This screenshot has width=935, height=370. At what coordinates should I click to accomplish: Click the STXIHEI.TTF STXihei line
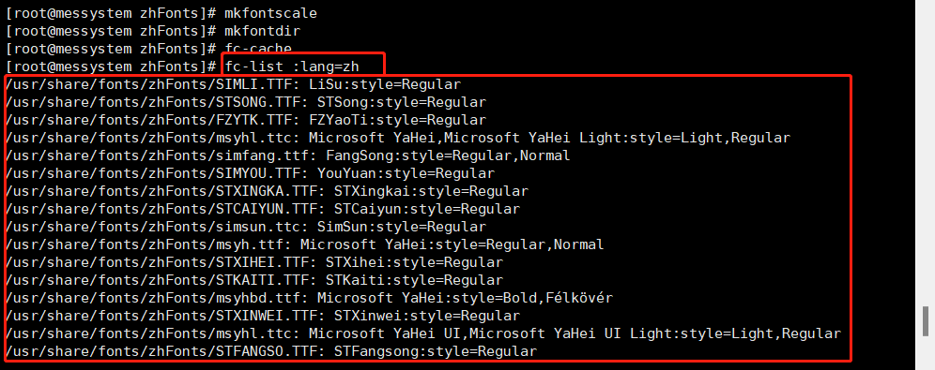coord(254,262)
